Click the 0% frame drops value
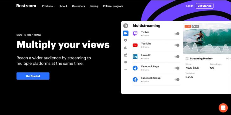The width and height of the screenshot is (231, 115). [x=212, y=68]
